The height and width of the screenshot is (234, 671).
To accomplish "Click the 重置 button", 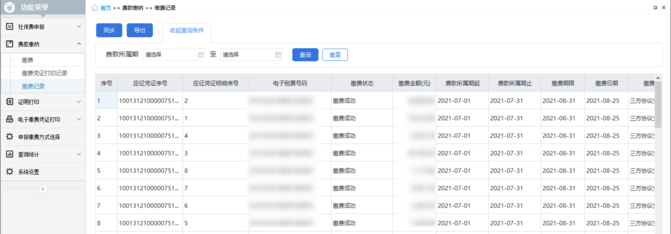I will (335, 55).
